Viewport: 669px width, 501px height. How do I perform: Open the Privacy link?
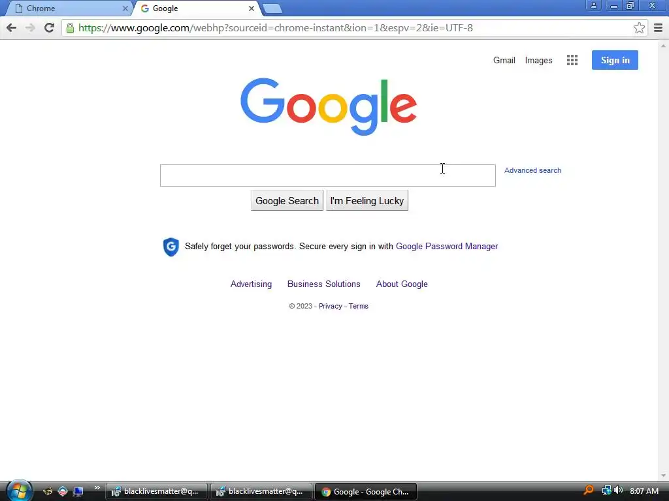[x=330, y=307]
